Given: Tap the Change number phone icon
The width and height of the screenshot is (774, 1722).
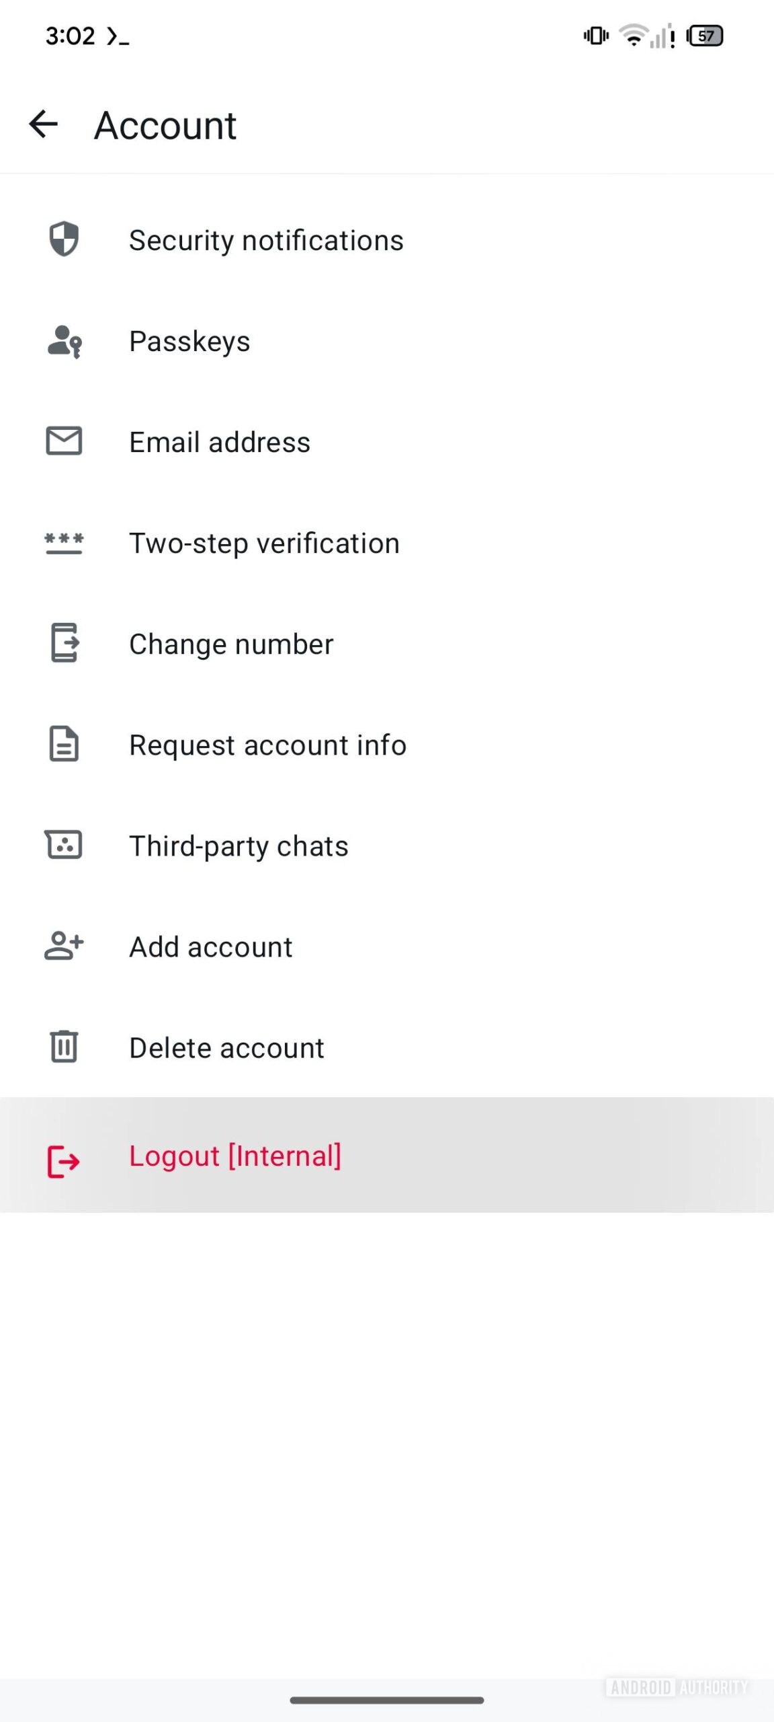Looking at the screenshot, I should 64,643.
